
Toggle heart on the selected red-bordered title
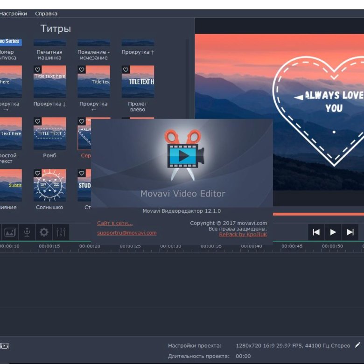pyautogui.click(x=82, y=121)
